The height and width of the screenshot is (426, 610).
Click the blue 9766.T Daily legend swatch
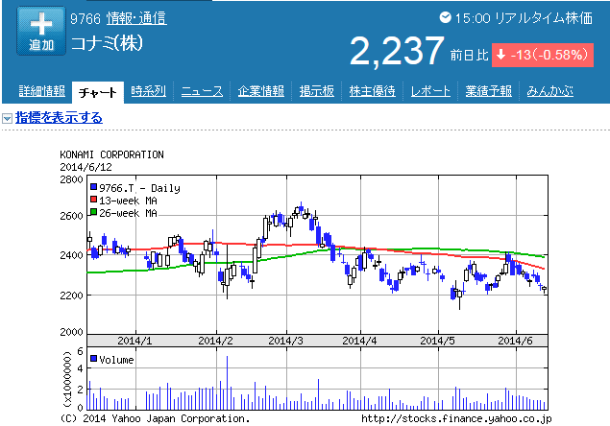[94, 187]
